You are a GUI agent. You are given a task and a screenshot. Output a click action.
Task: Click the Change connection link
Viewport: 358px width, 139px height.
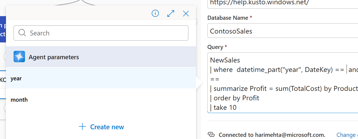[347, 135]
